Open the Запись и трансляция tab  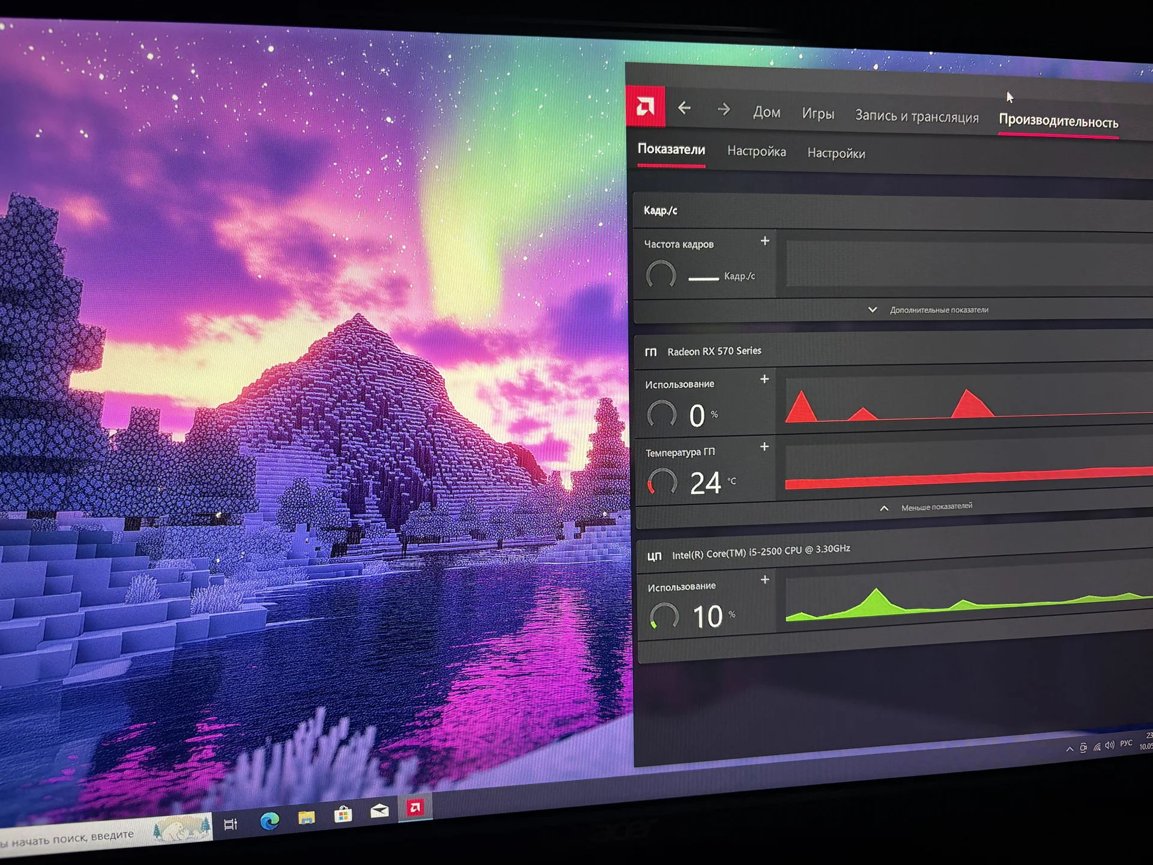(x=916, y=116)
